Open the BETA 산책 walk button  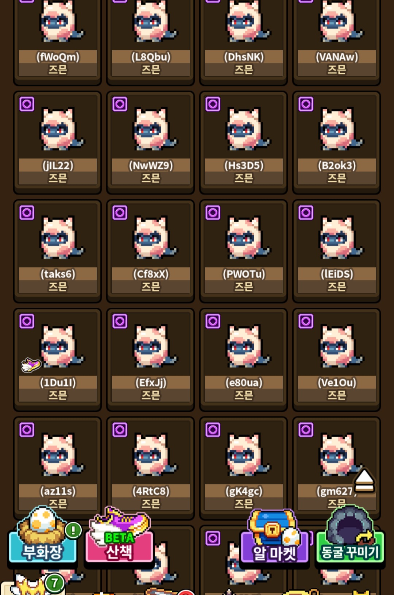[x=120, y=536]
